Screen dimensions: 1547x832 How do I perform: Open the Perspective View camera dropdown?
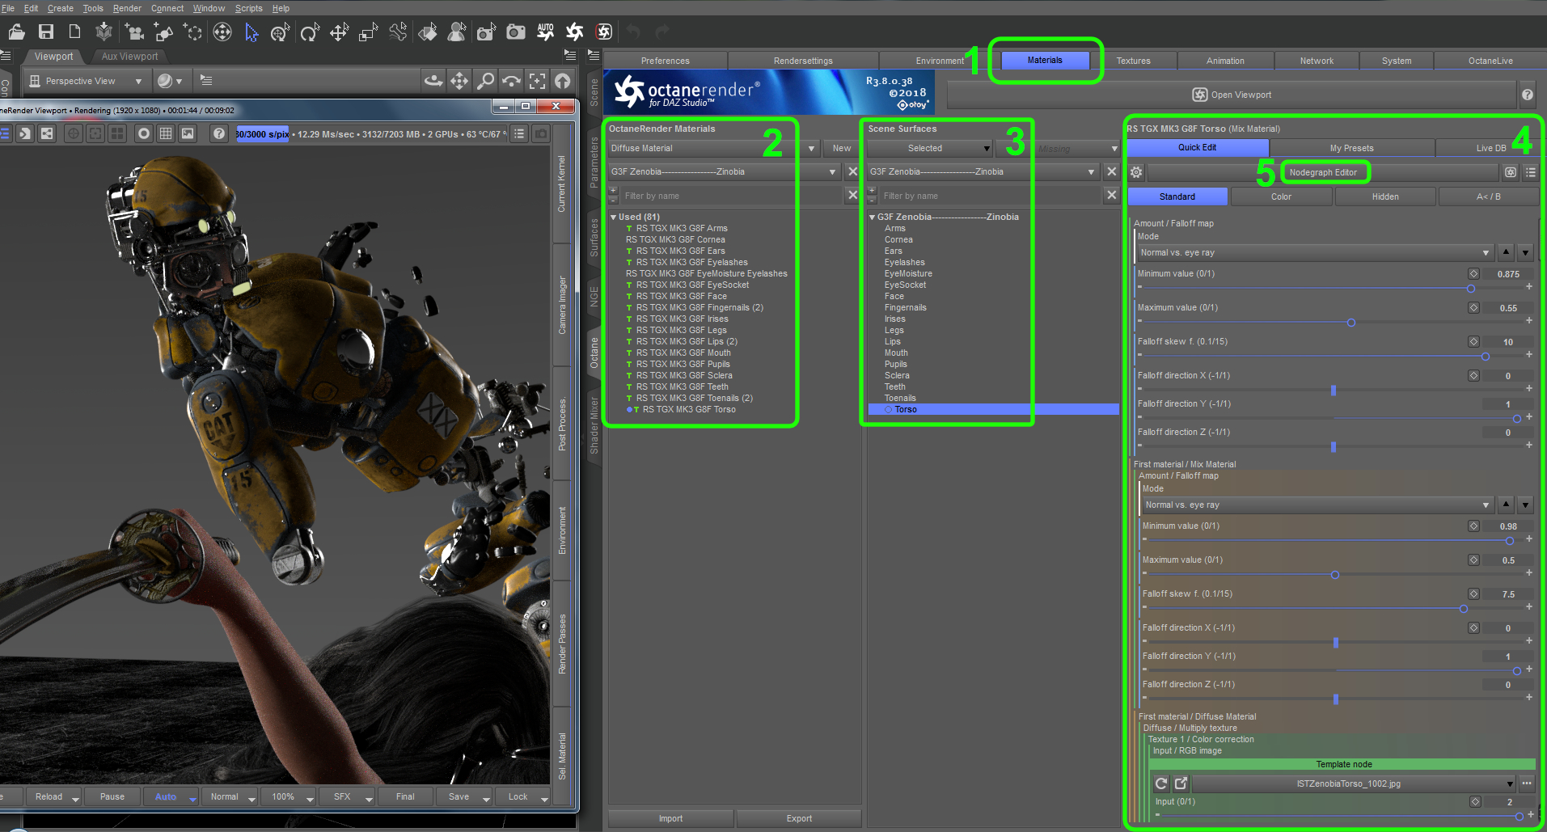point(87,81)
